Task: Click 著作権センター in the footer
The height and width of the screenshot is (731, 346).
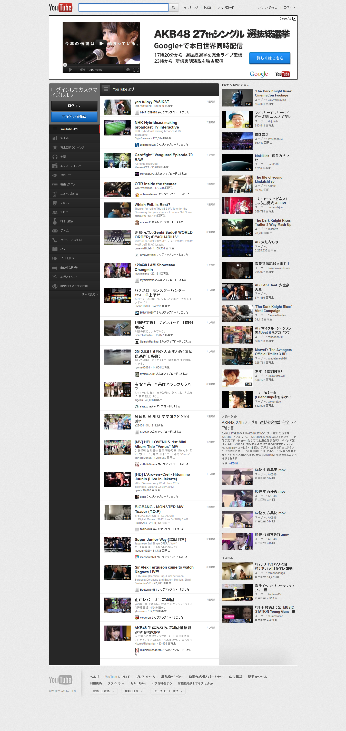Action: (172, 677)
